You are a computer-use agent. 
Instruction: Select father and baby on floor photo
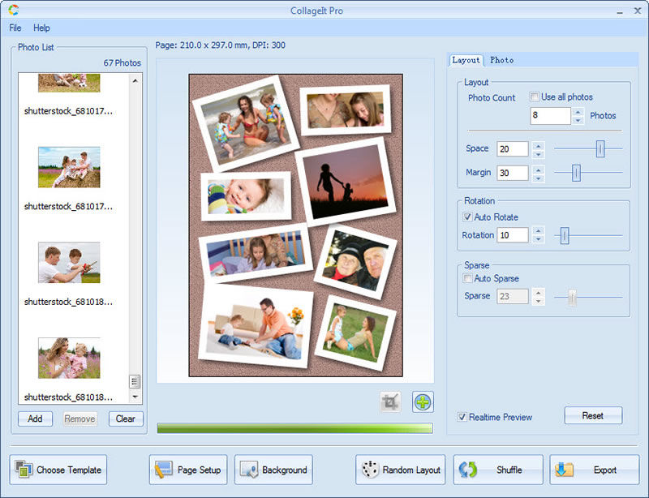pos(256,326)
